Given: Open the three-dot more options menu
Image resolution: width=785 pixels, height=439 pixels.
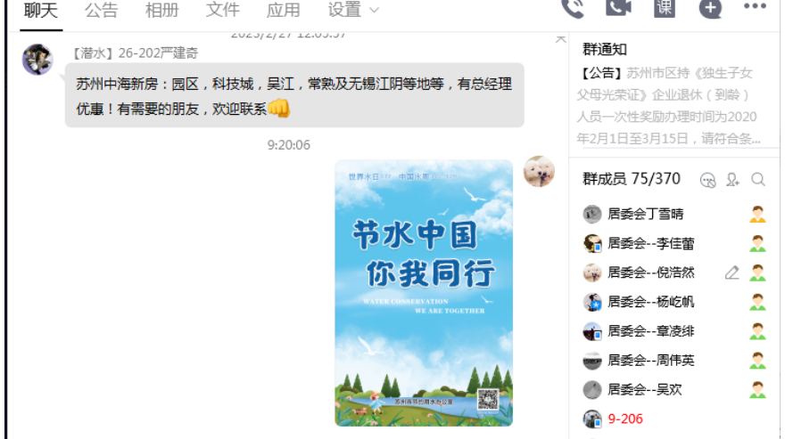Looking at the screenshot, I should click(x=755, y=6).
